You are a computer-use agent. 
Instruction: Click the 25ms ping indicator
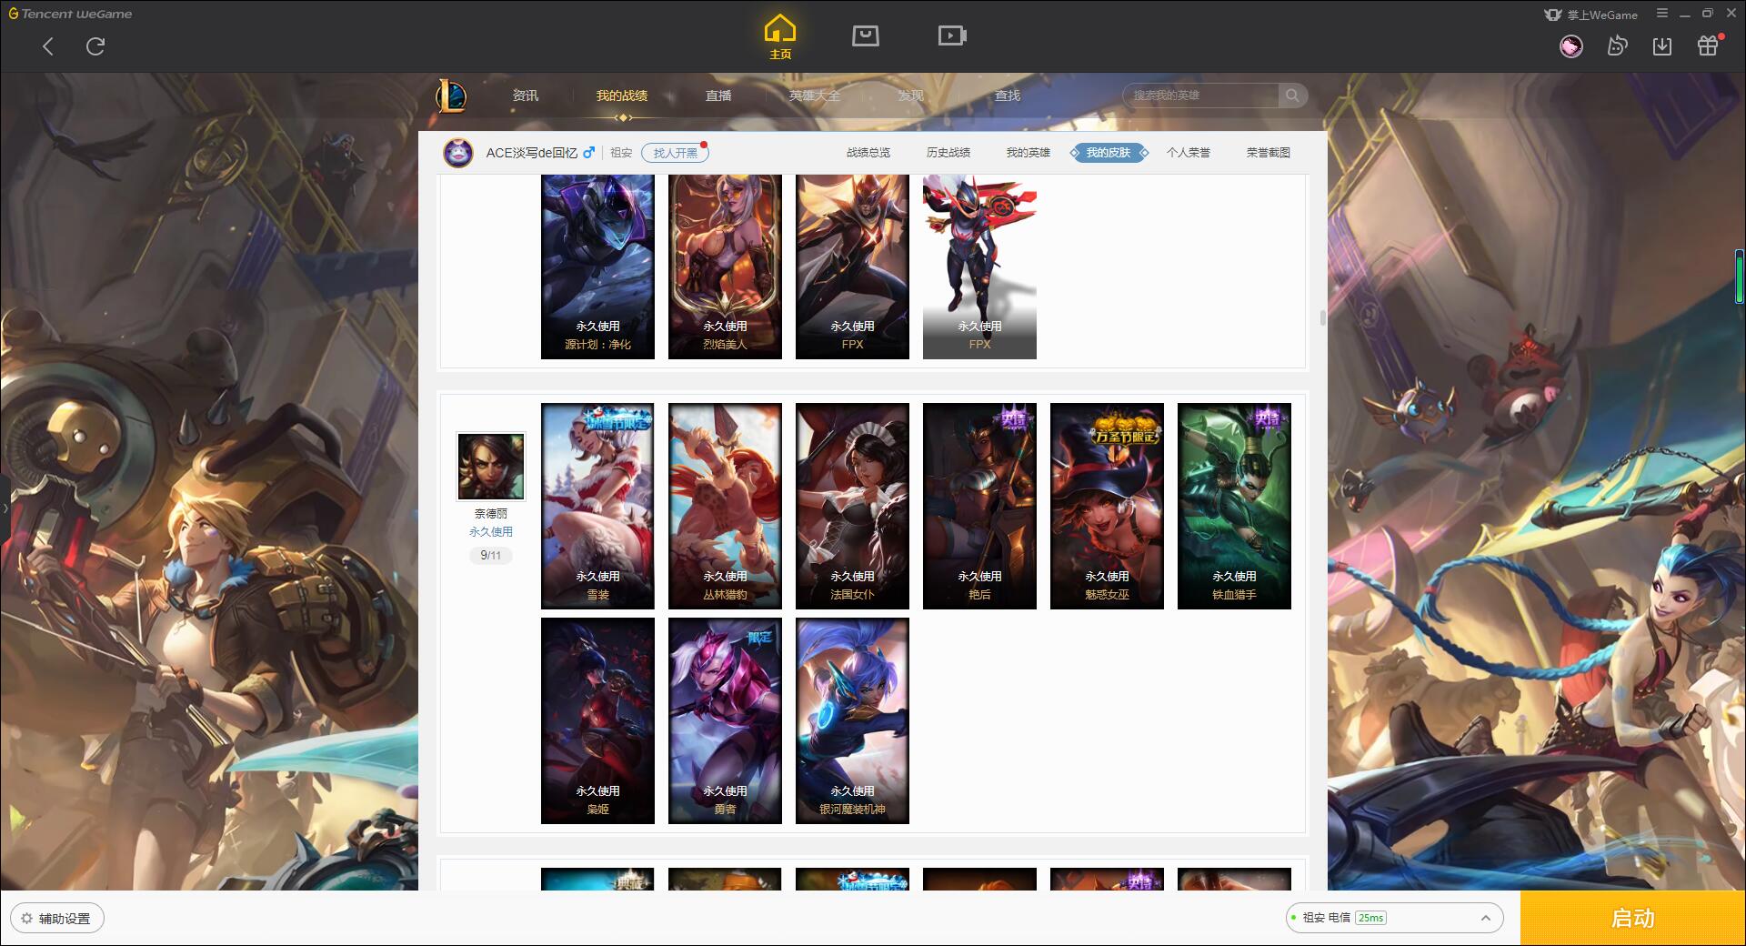click(x=1370, y=918)
